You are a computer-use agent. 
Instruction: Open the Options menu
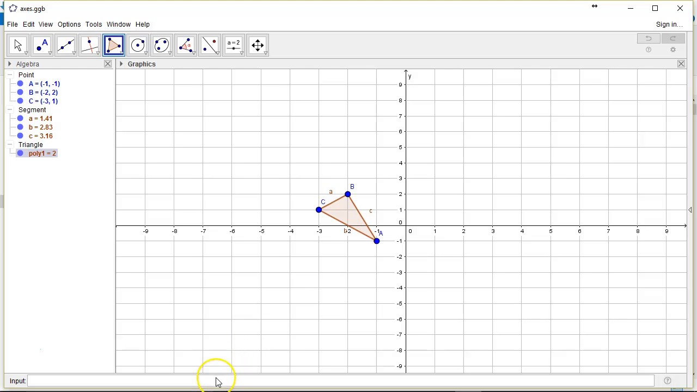click(69, 24)
